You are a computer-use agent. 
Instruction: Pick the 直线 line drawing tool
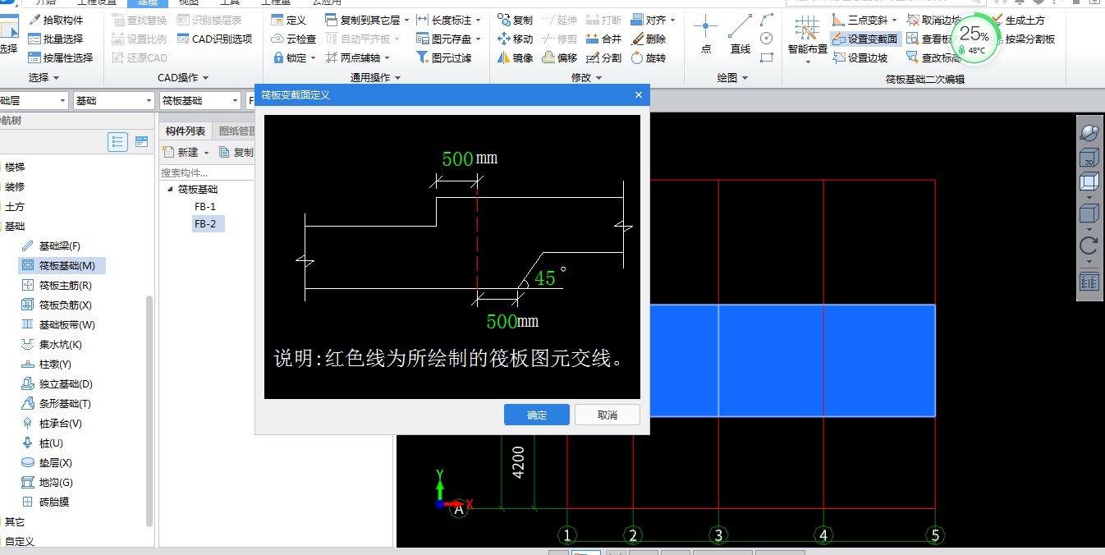point(740,34)
